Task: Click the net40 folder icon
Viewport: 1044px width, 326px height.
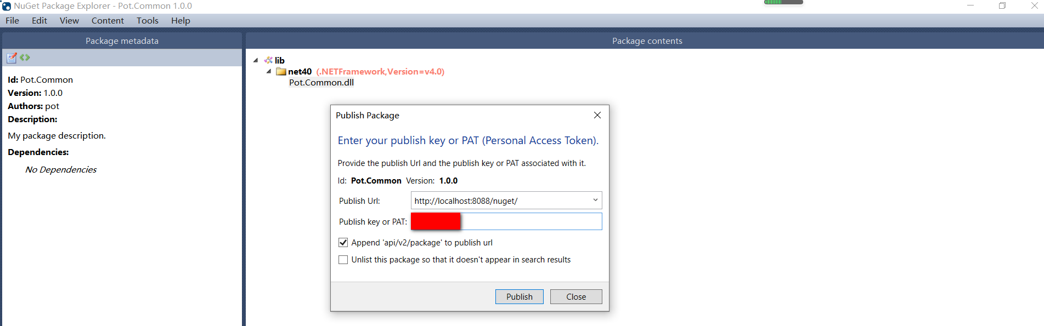Action: tap(281, 72)
